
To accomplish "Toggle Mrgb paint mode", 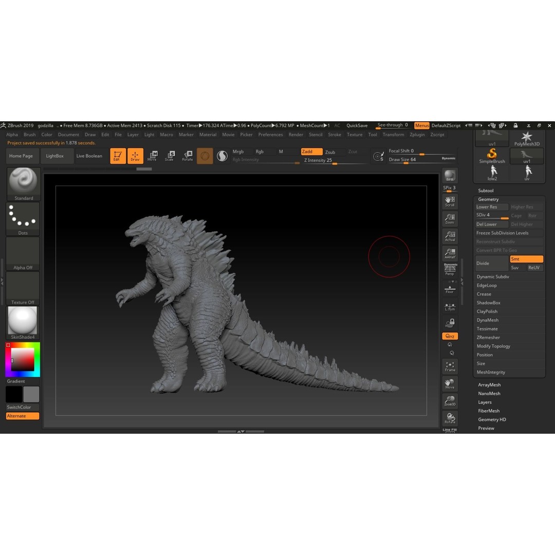I will (242, 152).
